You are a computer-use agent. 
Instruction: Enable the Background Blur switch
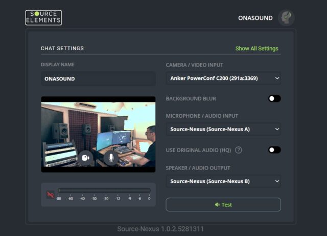click(274, 98)
